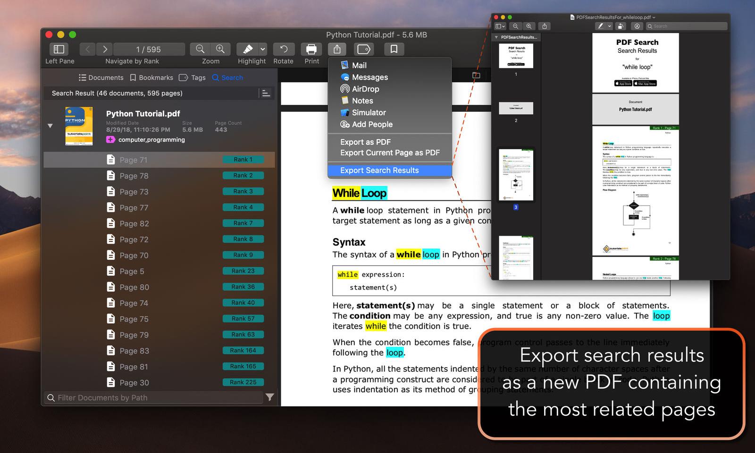
Task: Switch to the Bookmarks tab
Action: pyautogui.click(x=151, y=78)
